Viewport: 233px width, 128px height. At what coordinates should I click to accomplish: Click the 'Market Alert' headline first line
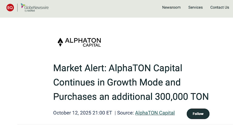click(x=118, y=68)
